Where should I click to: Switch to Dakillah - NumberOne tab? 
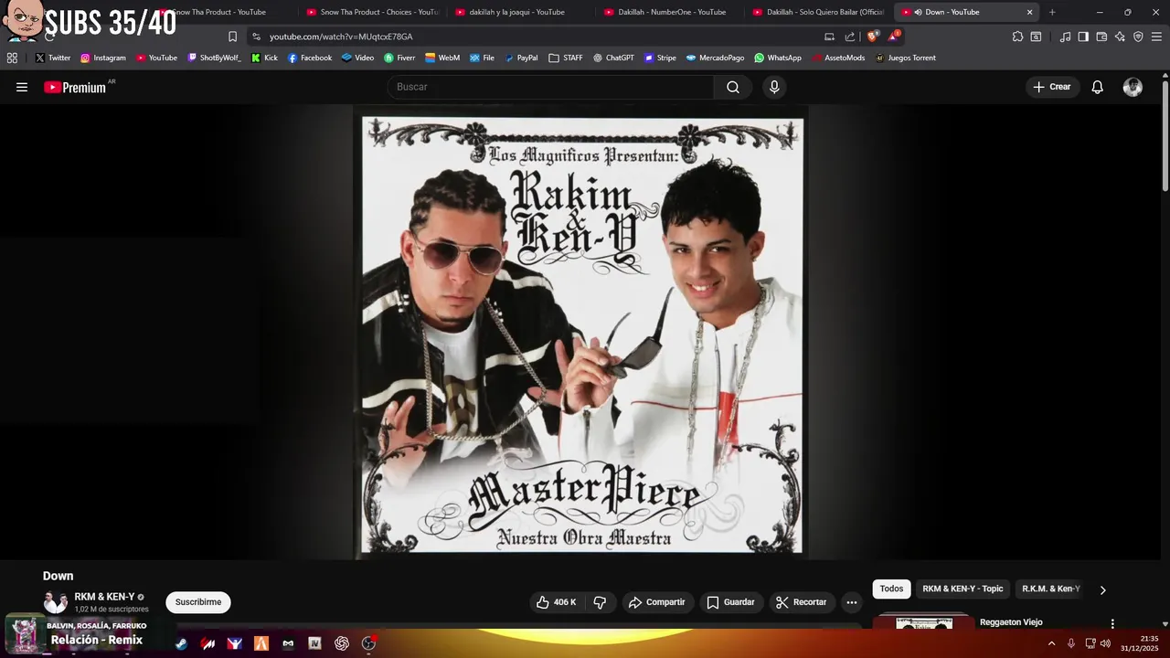671,12
